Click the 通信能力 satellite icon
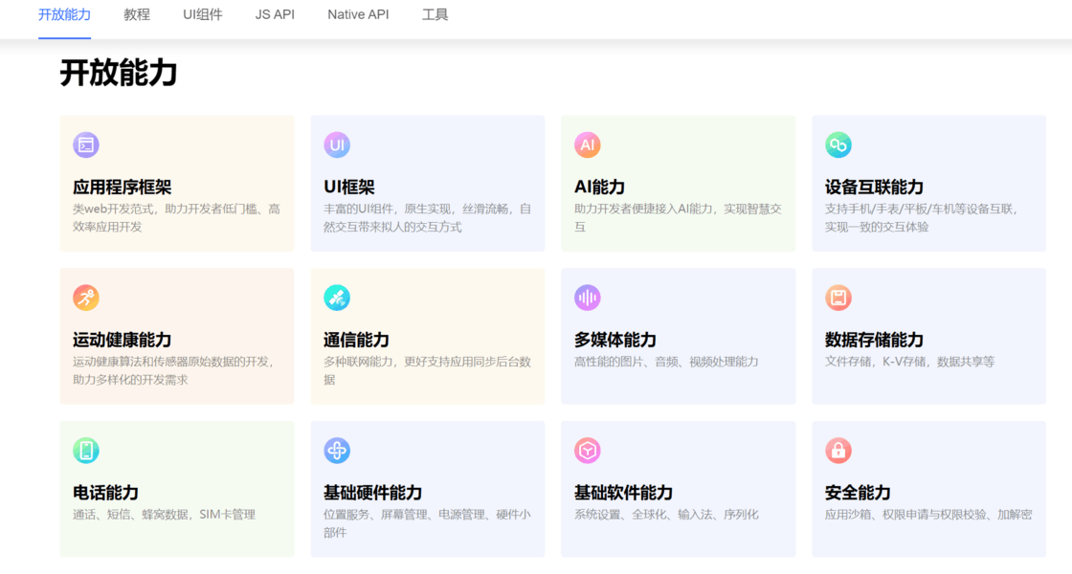The image size is (1072, 574). pyautogui.click(x=337, y=298)
